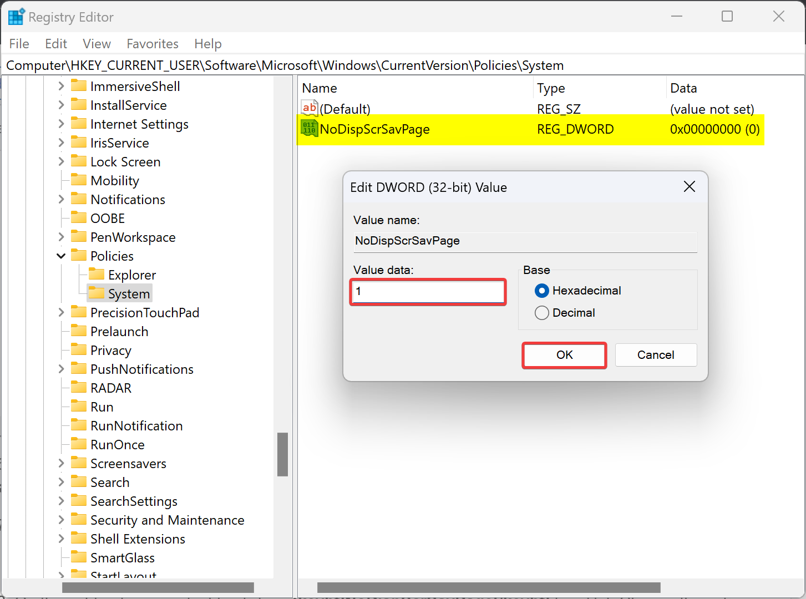Select the InstallService folder icon
The image size is (806, 599).
coord(79,104)
